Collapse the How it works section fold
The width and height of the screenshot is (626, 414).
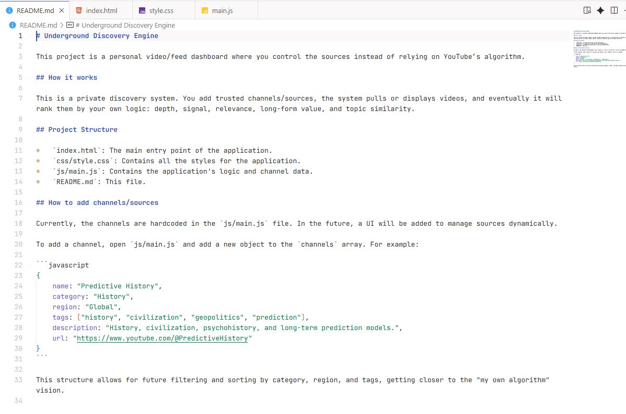tap(31, 78)
